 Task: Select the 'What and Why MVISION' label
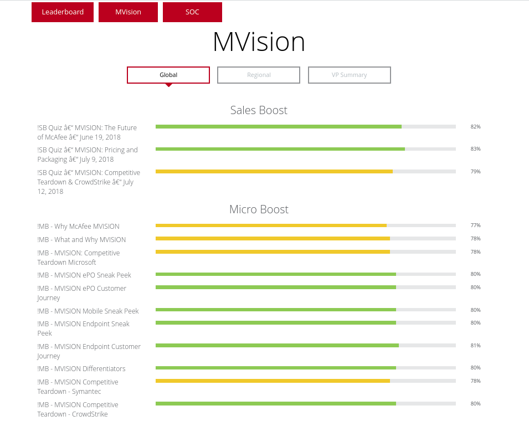(81, 240)
